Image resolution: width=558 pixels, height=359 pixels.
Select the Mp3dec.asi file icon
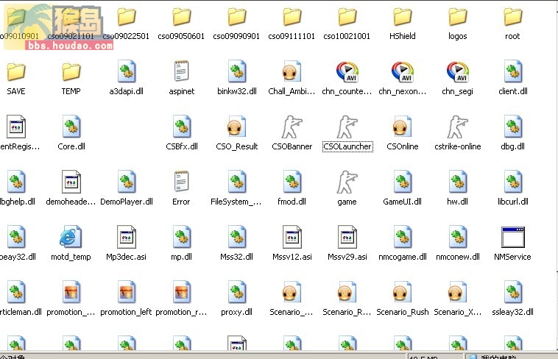127,238
